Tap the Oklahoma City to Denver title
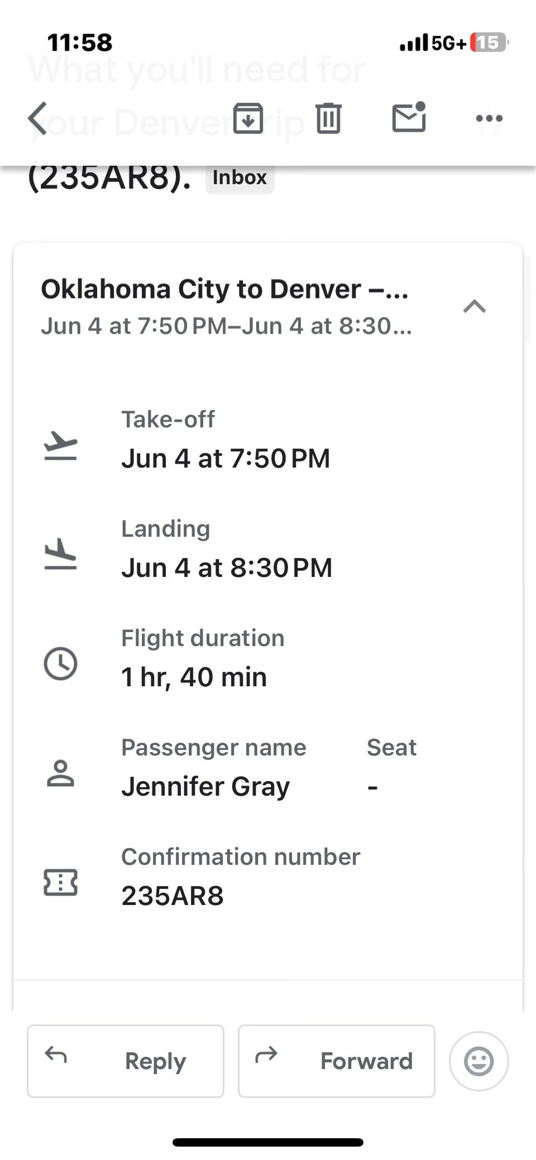The width and height of the screenshot is (536, 1160). (224, 289)
